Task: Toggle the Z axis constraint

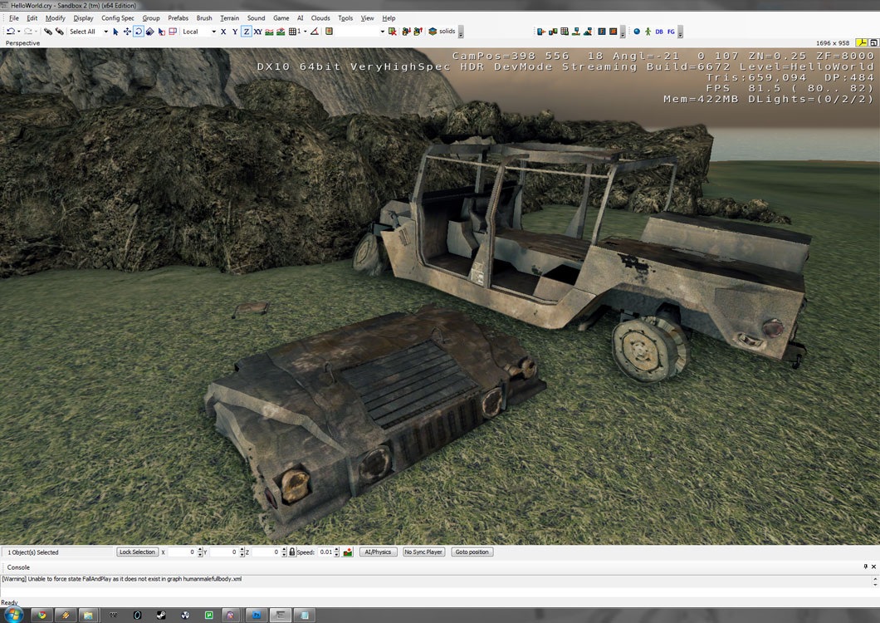Action: [x=247, y=32]
